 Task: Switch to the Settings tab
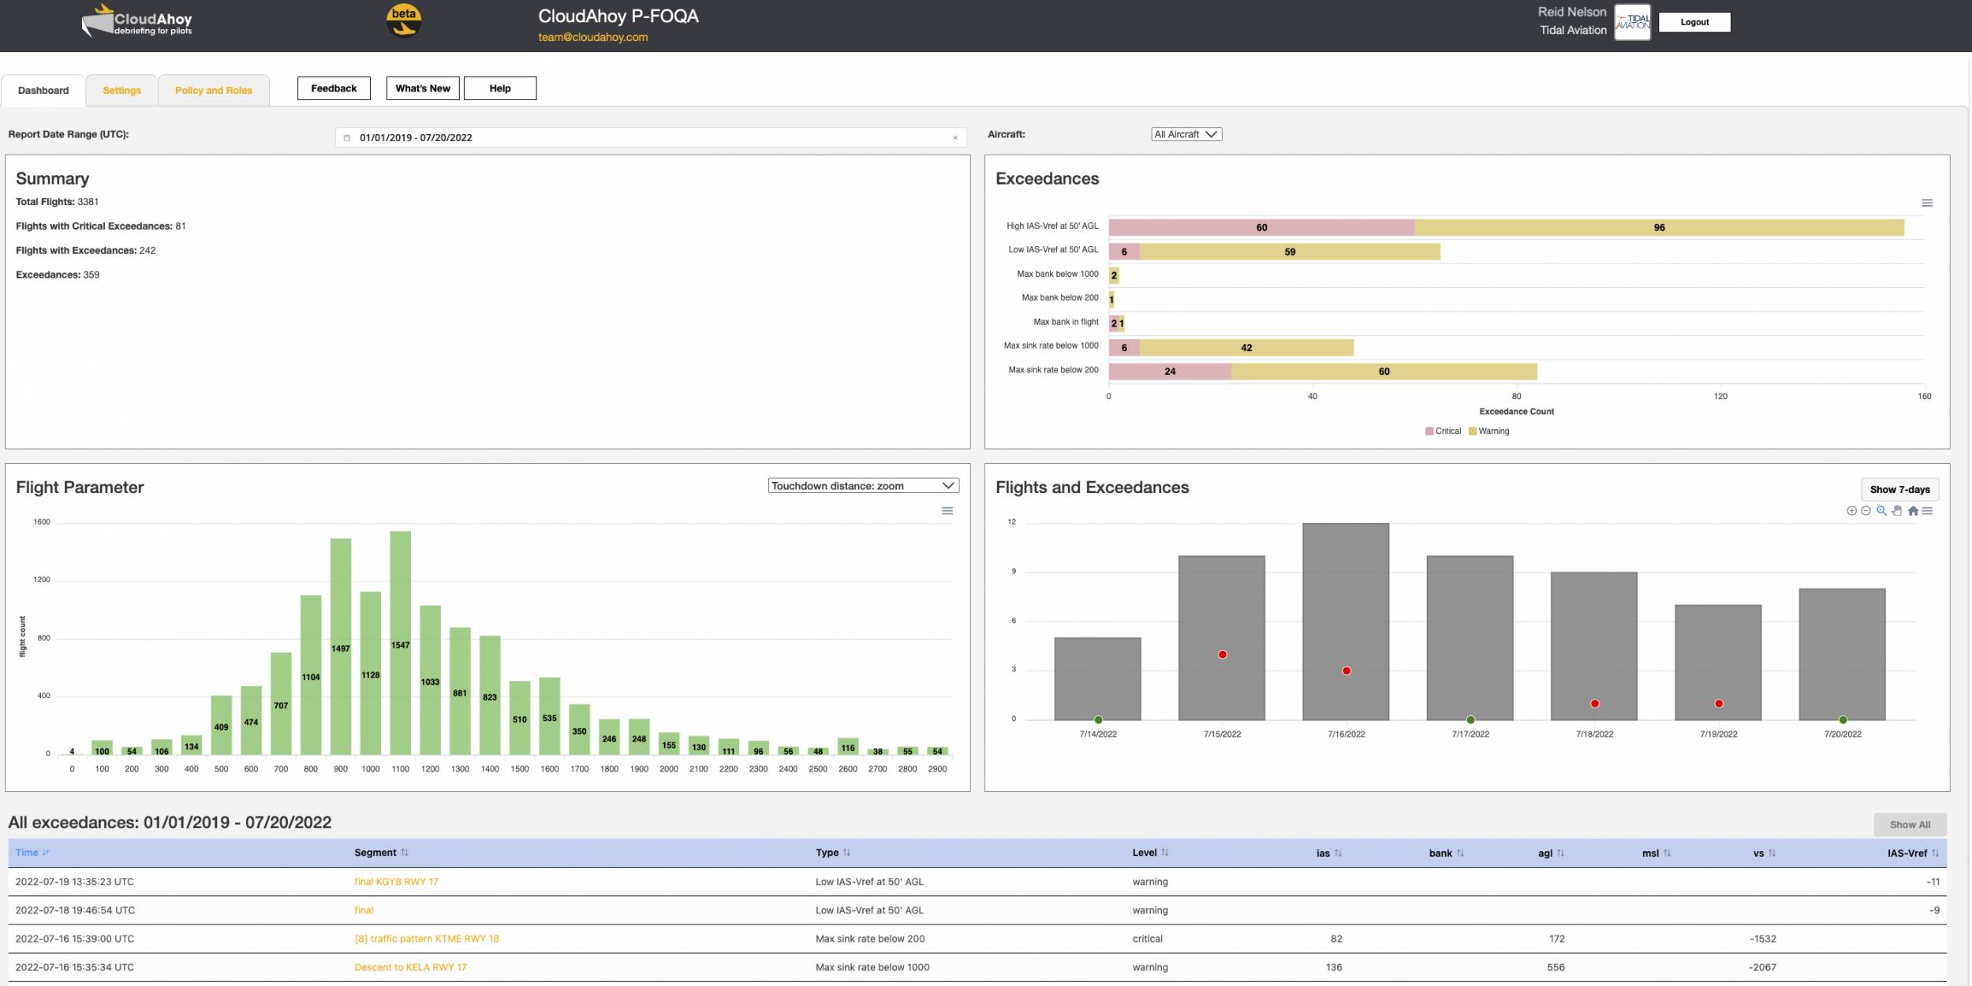coord(121,89)
